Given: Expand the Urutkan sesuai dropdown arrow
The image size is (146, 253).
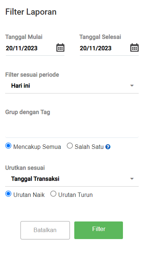Looking at the screenshot, I should 132,179.
